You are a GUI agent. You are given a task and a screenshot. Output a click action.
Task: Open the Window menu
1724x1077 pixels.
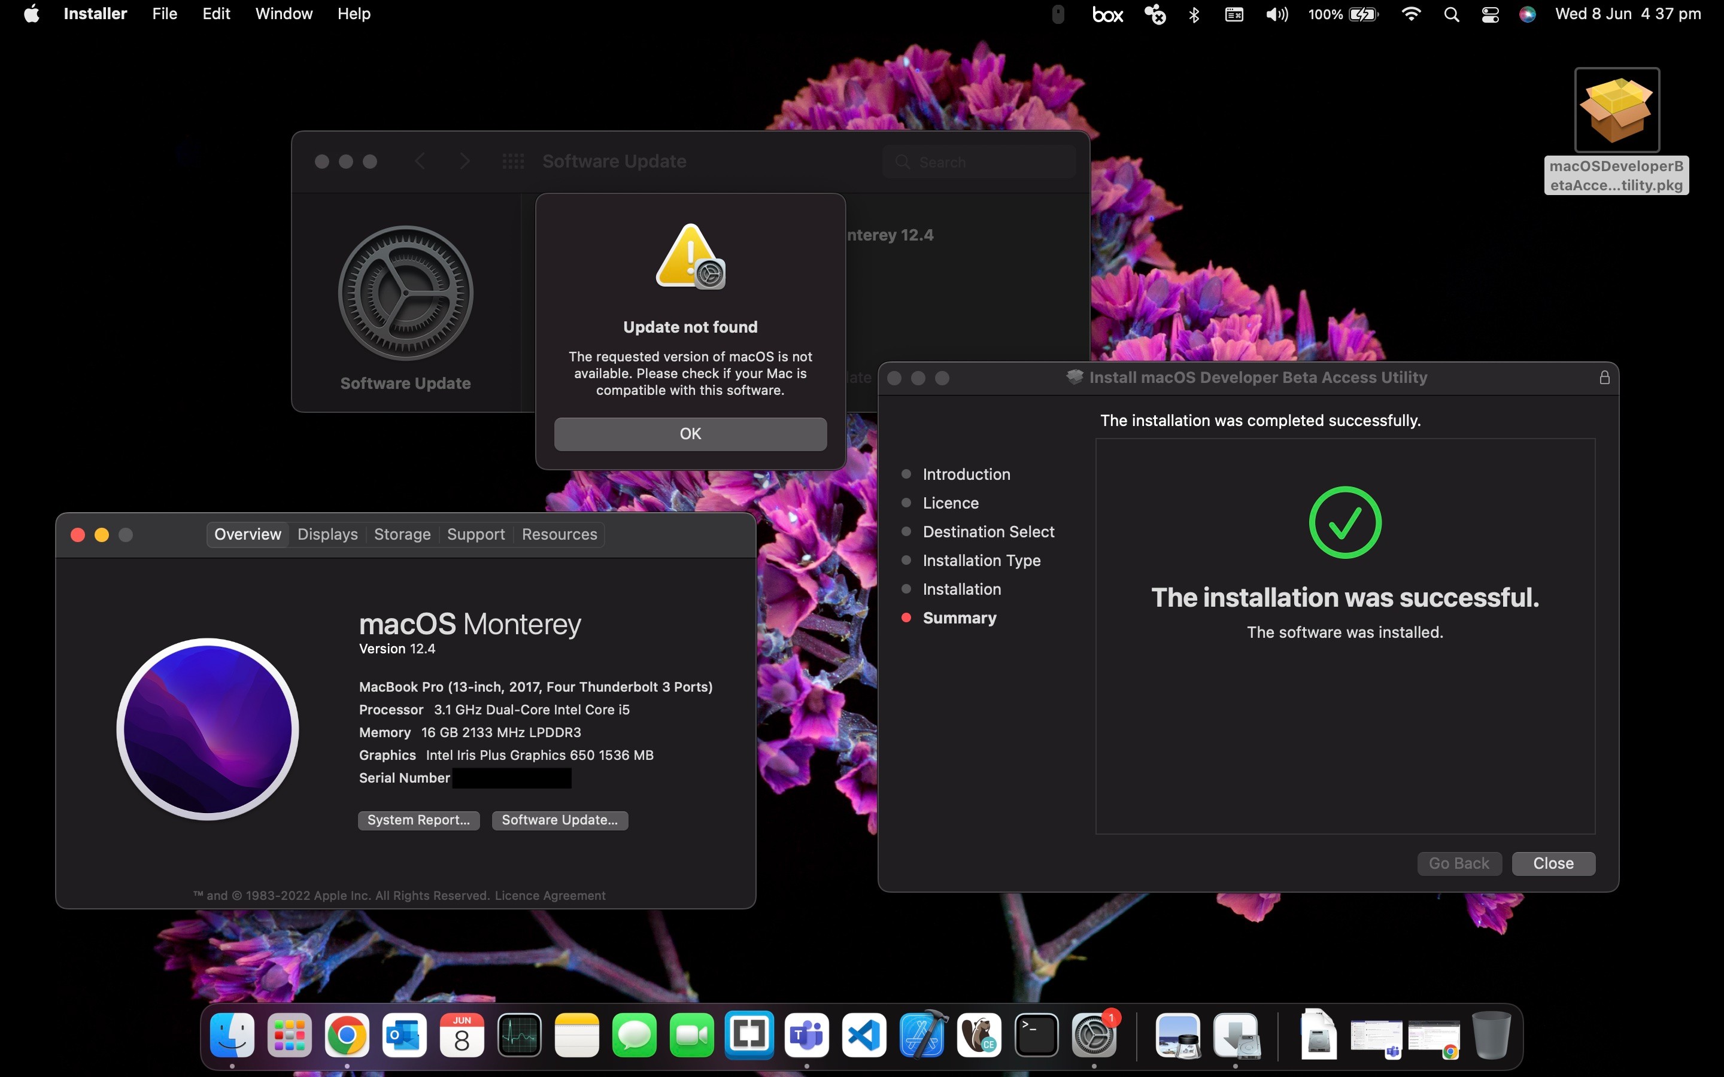coord(284,14)
